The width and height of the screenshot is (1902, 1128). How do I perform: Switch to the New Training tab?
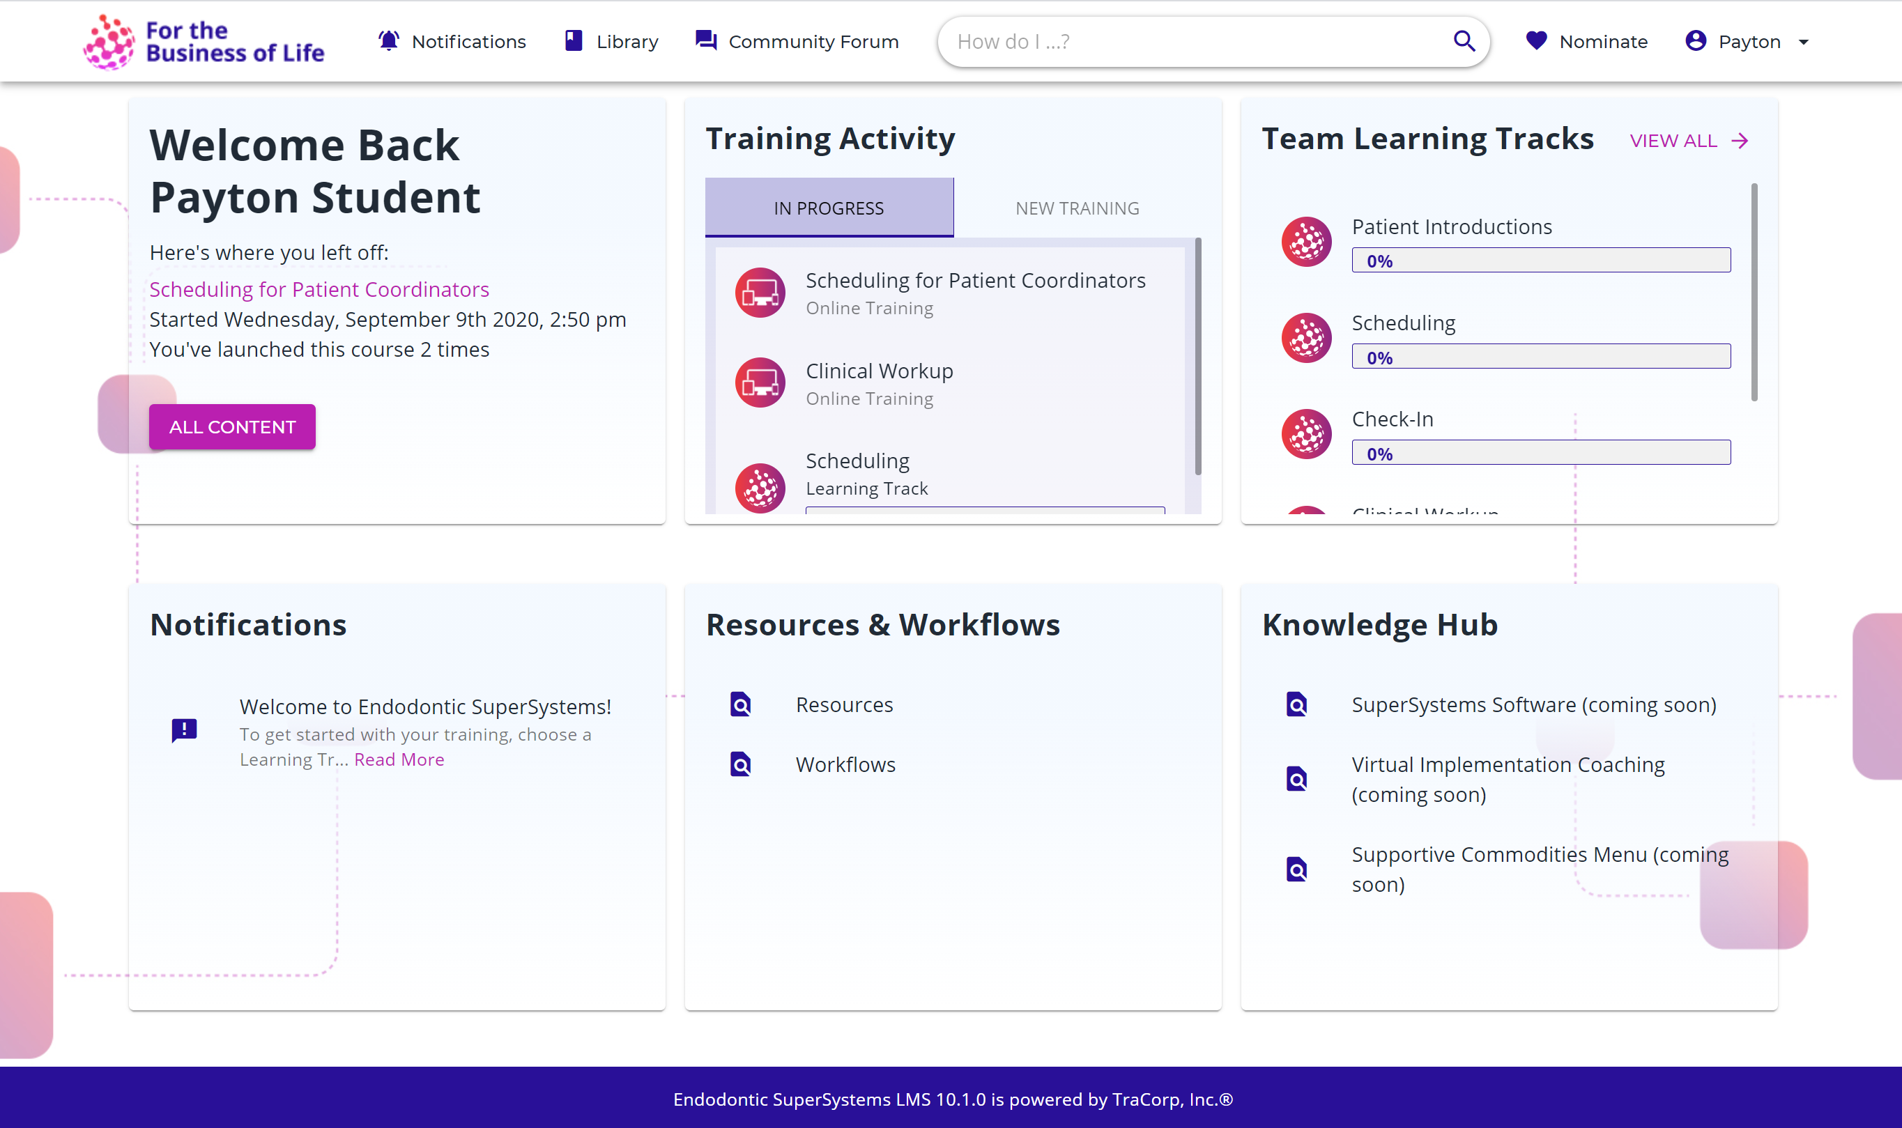pyautogui.click(x=1076, y=208)
